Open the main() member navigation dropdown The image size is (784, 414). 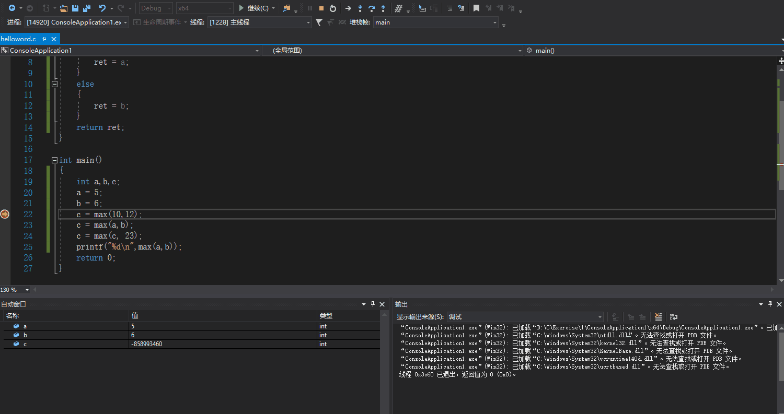654,51
